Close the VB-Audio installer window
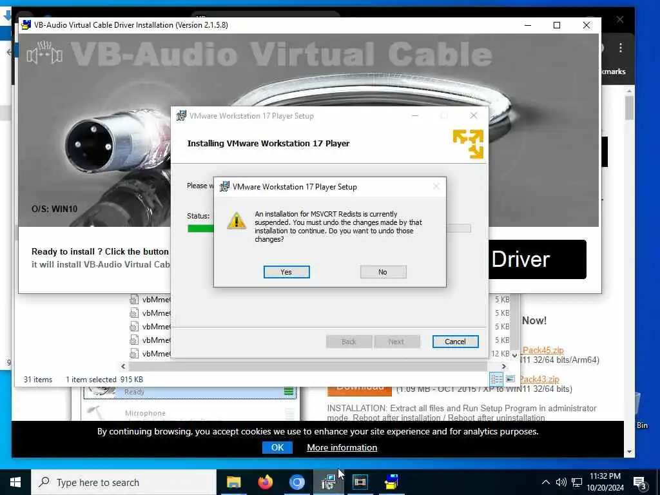Viewport: 660px width, 495px height. click(587, 25)
